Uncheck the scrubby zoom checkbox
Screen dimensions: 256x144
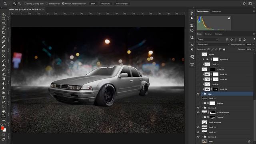pyautogui.click(x=63, y=4)
